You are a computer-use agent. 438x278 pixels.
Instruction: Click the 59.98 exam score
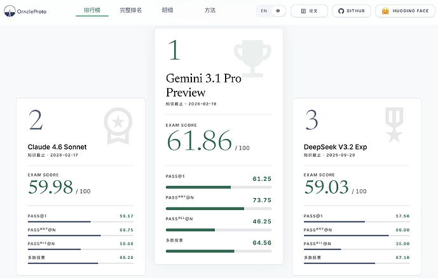[x=51, y=187]
